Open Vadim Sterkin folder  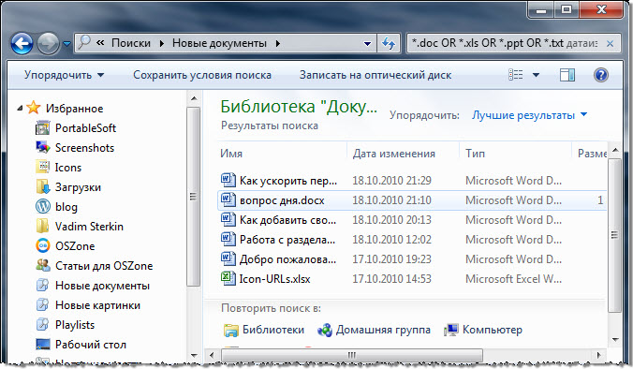80,227
